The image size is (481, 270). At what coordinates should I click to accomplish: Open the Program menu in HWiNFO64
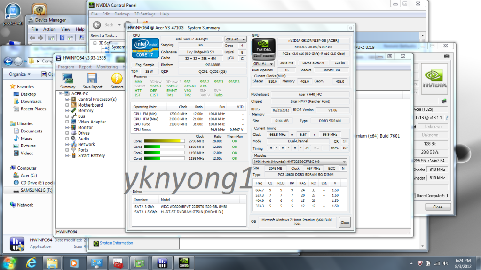66,67
